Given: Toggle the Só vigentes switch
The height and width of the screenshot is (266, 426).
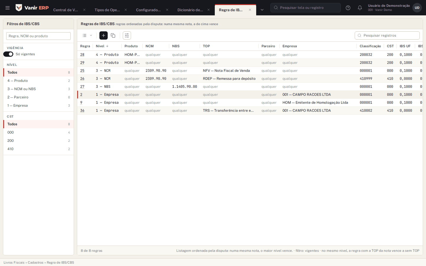Looking at the screenshot, I should (8, 54).
